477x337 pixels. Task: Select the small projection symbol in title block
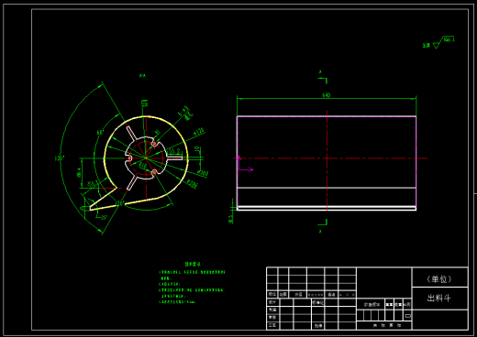pyautogui.click(x=407, y=316)
